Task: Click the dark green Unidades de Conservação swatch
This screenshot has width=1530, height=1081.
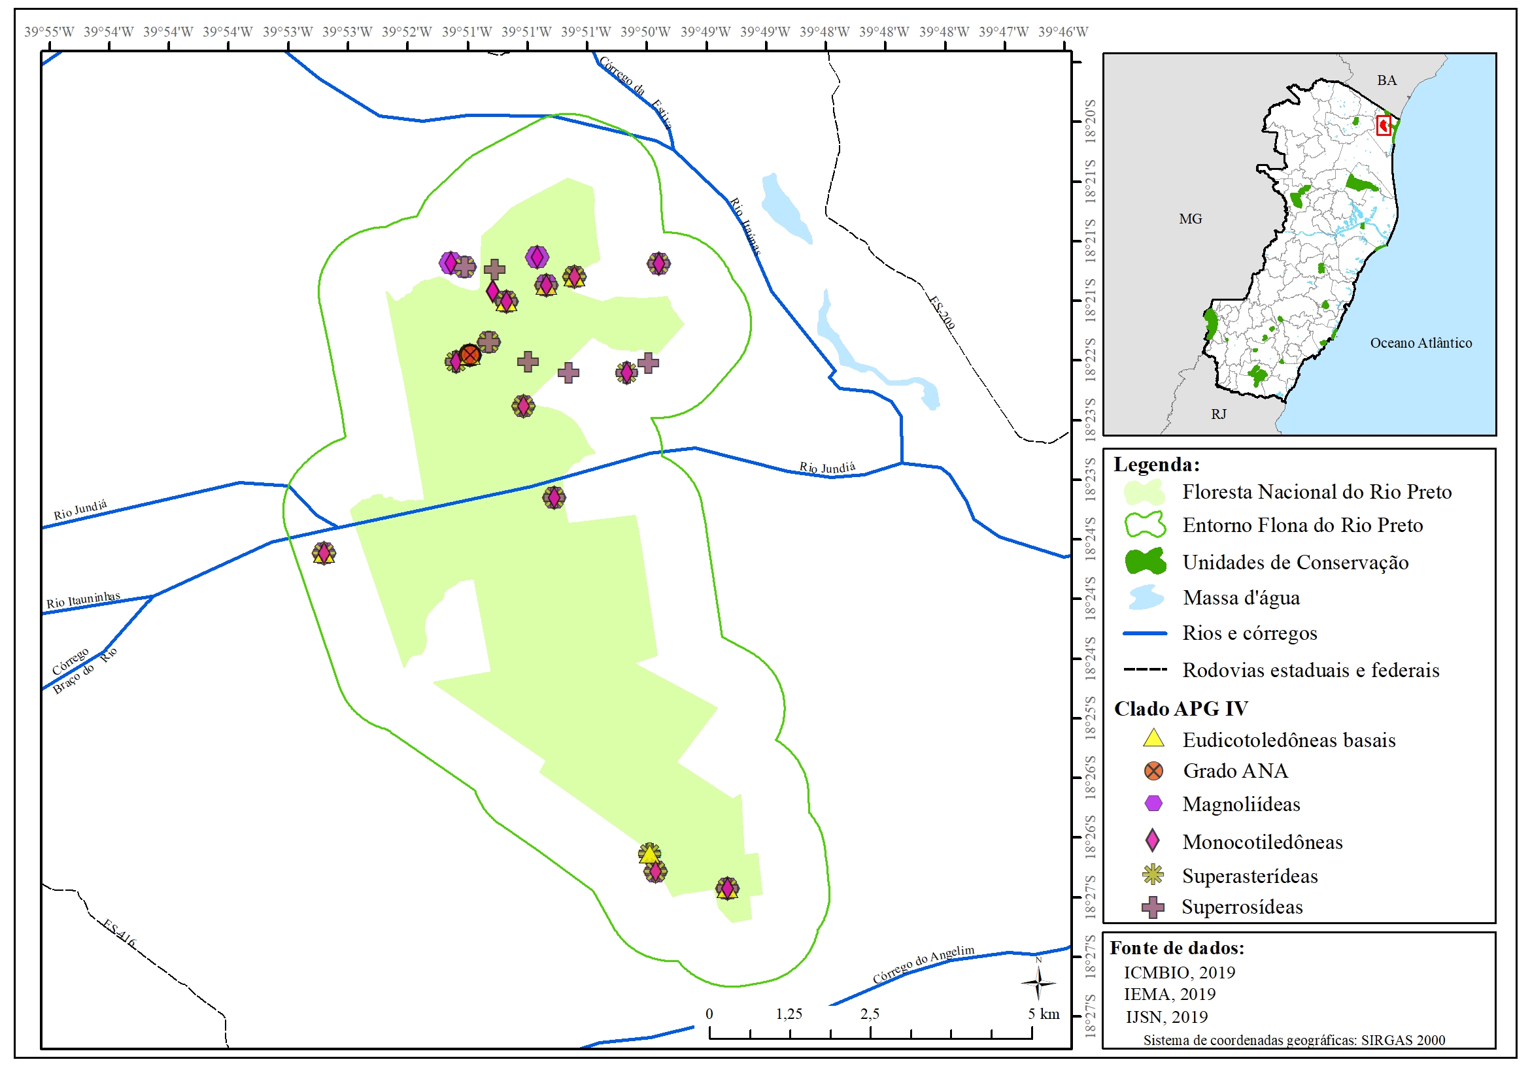Action: [1145, 561]
